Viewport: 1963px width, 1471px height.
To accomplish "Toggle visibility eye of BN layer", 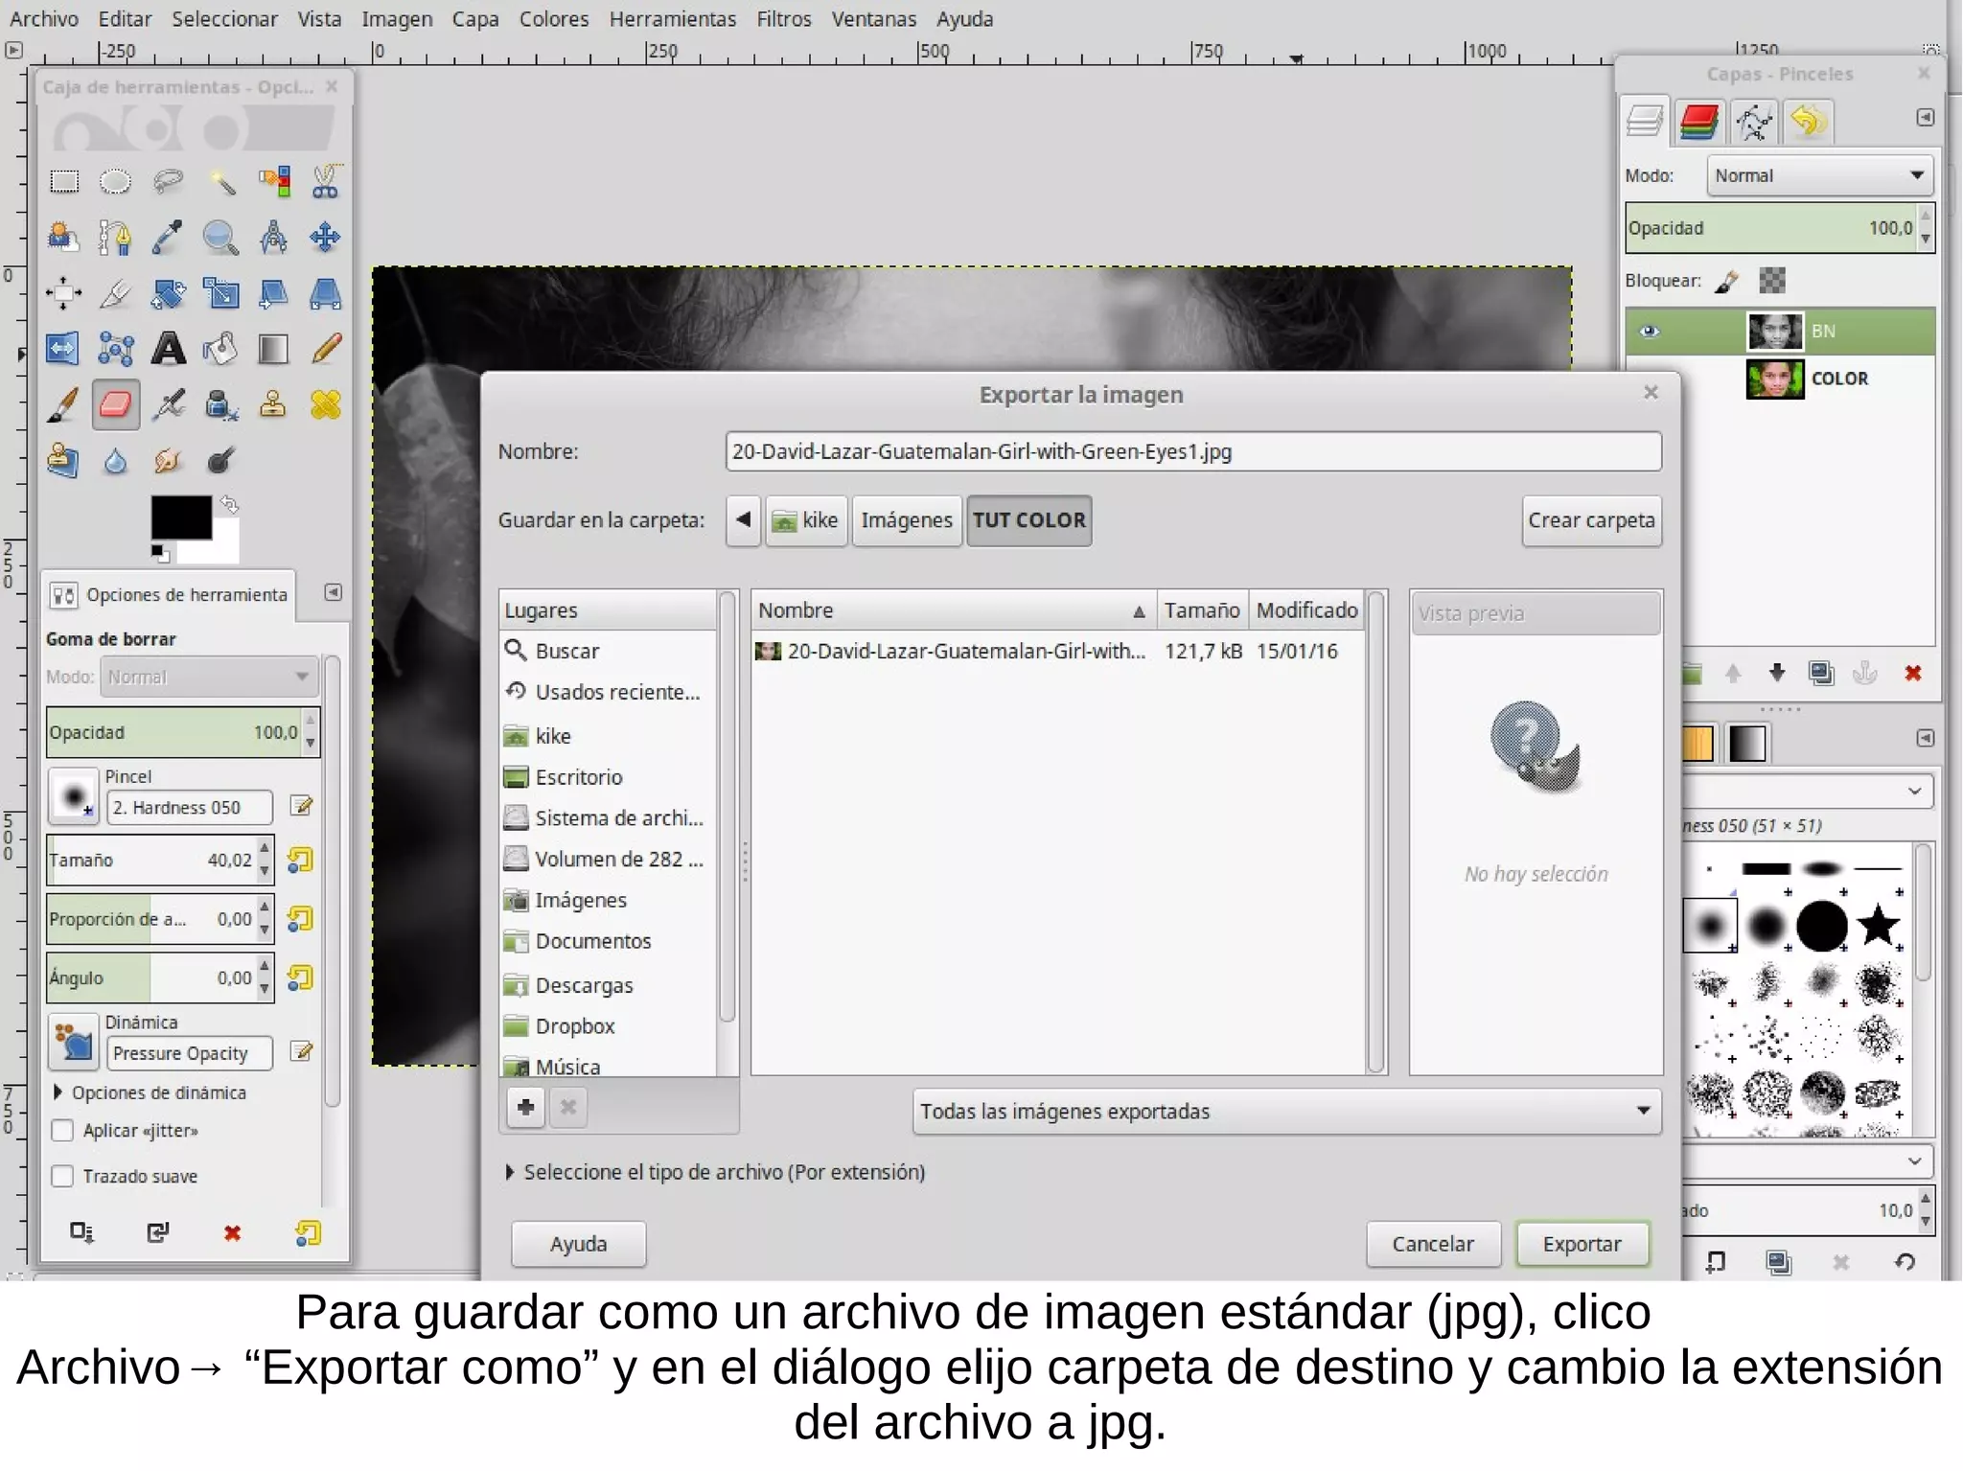I will click(x=1649, y=332).
